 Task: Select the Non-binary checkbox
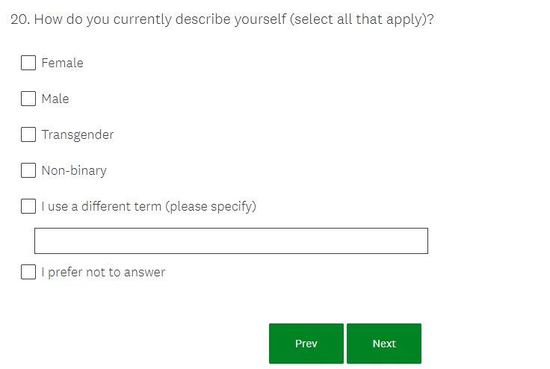[28, 170]
